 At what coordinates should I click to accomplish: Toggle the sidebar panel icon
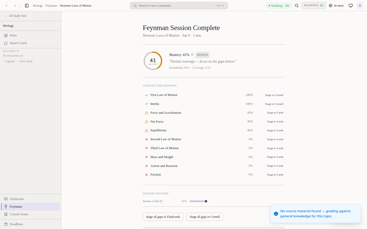(x=27, y=6)
